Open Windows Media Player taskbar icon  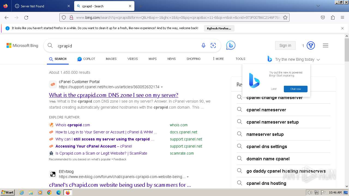click(40, 192)
